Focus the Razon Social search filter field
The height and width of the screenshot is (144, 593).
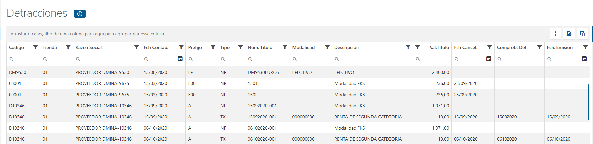(109, 59)
